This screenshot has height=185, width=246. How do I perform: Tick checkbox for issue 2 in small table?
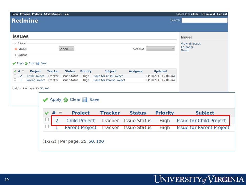point(15,75)
